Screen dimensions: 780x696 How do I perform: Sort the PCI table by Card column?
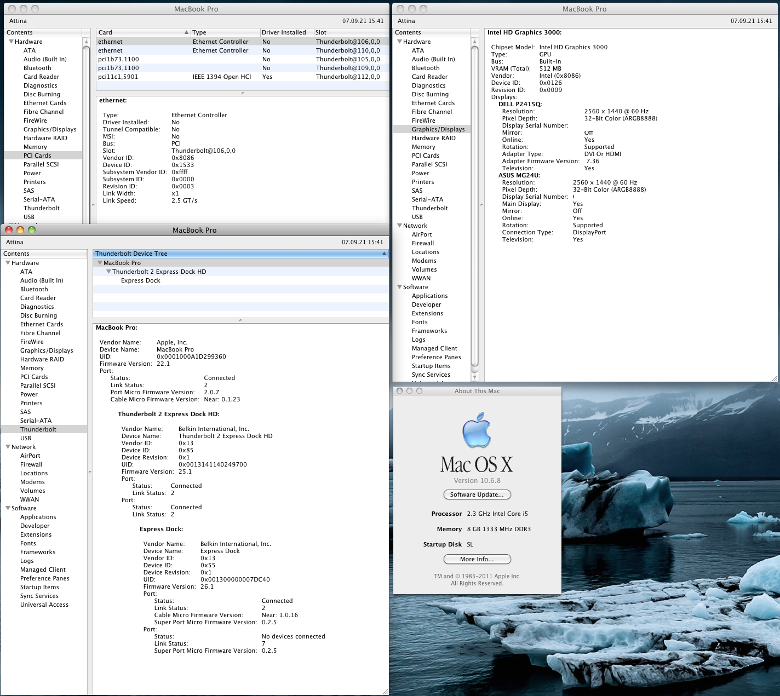[x=144, y=32]
